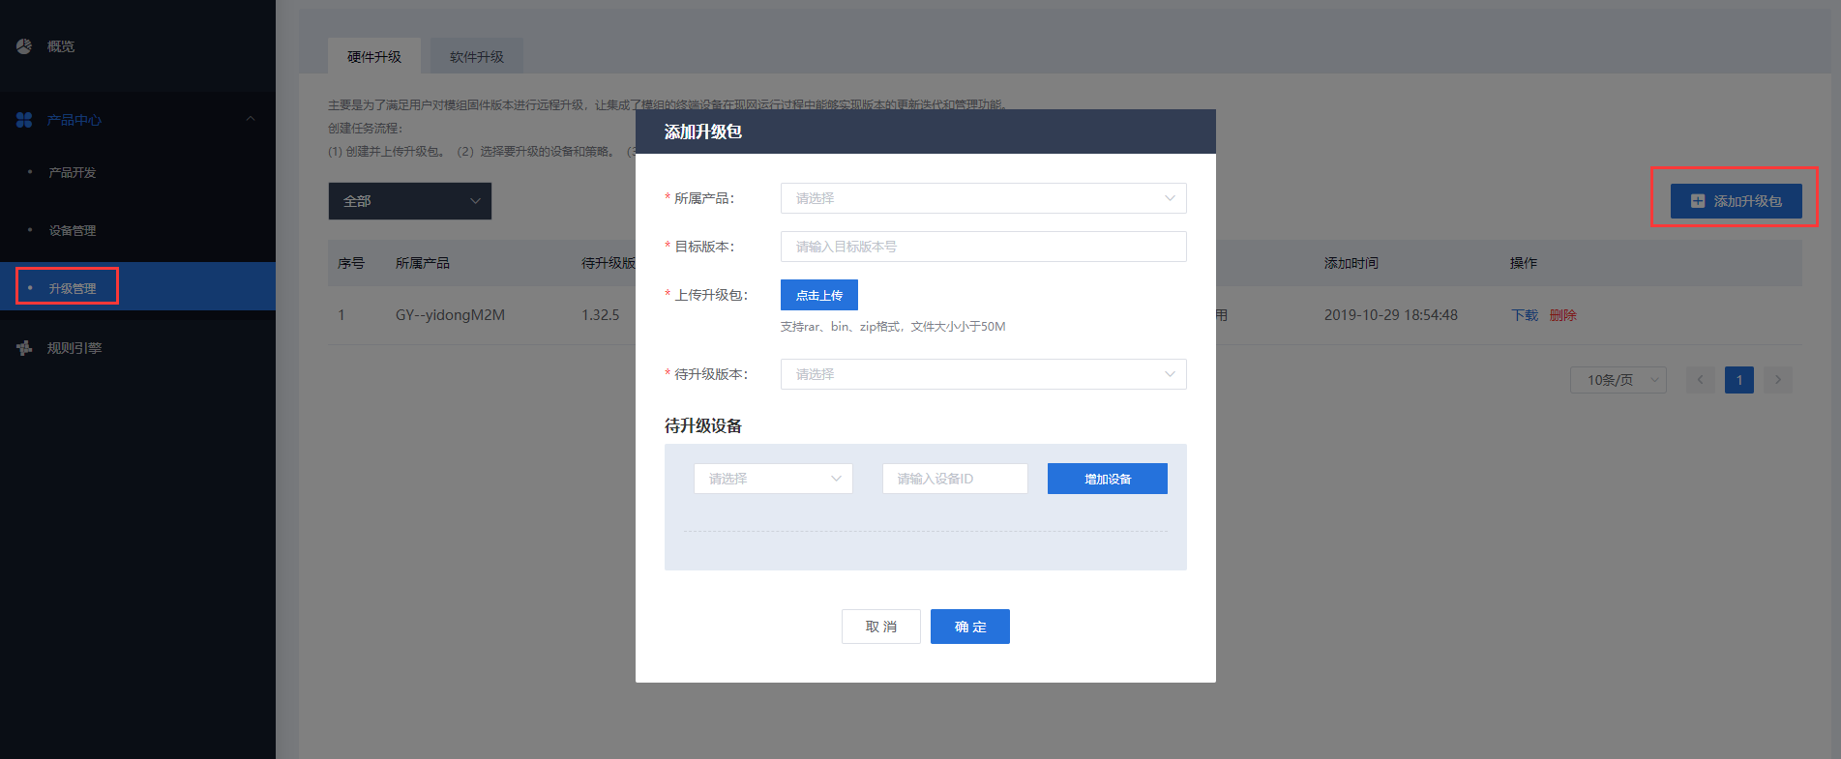Expand the 全部 filter dropdown
This screenshot has width=1841, height=759.
[409, 201]
